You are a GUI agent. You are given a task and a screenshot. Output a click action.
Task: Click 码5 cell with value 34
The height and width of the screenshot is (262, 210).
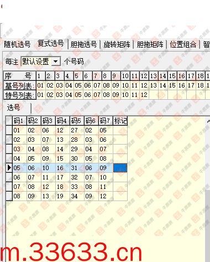[x=77, y=196]
